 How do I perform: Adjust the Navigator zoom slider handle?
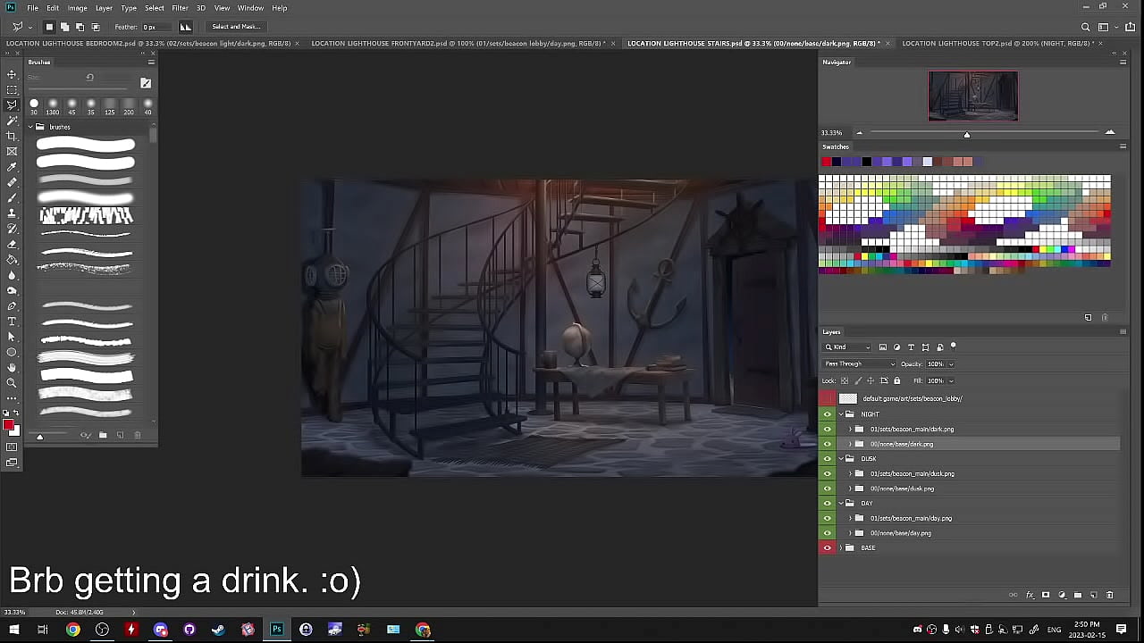(966, 134)
